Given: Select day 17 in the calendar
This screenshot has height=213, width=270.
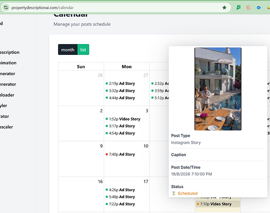Looking at the screenshot, I should click(146, 182).
